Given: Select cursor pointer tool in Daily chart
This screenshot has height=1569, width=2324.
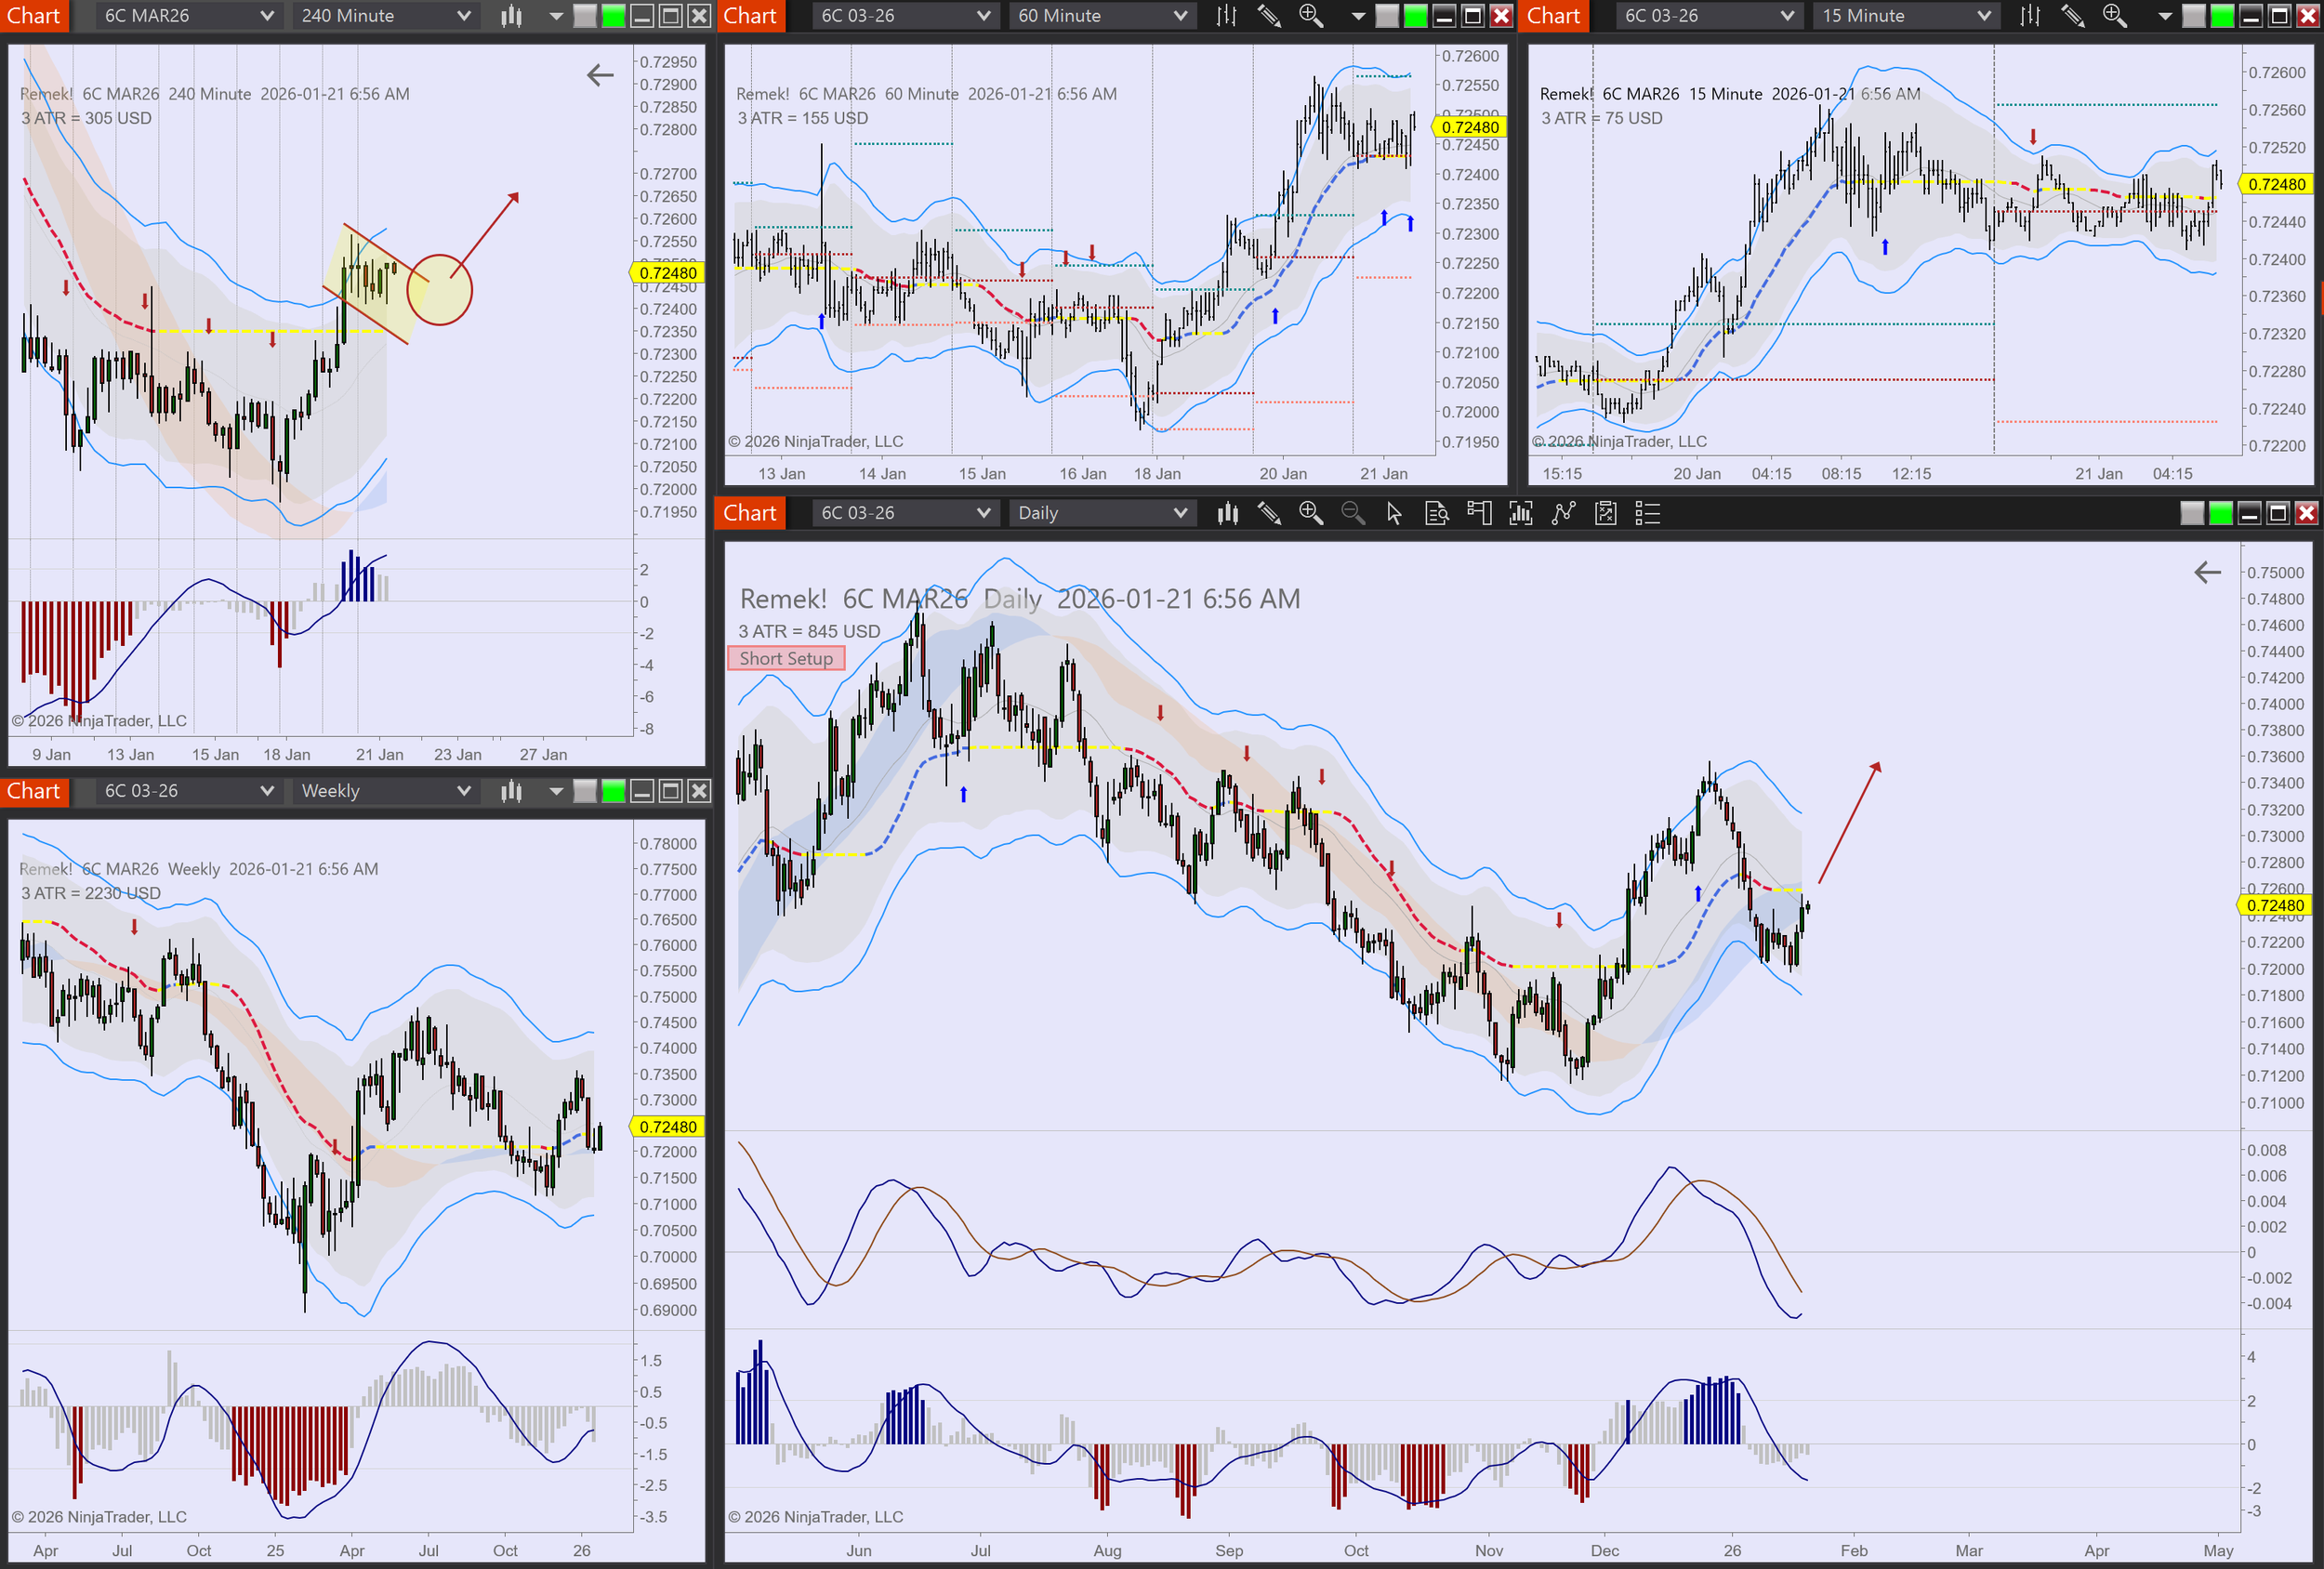Looking at the screenshot, I should (1394, 514).
